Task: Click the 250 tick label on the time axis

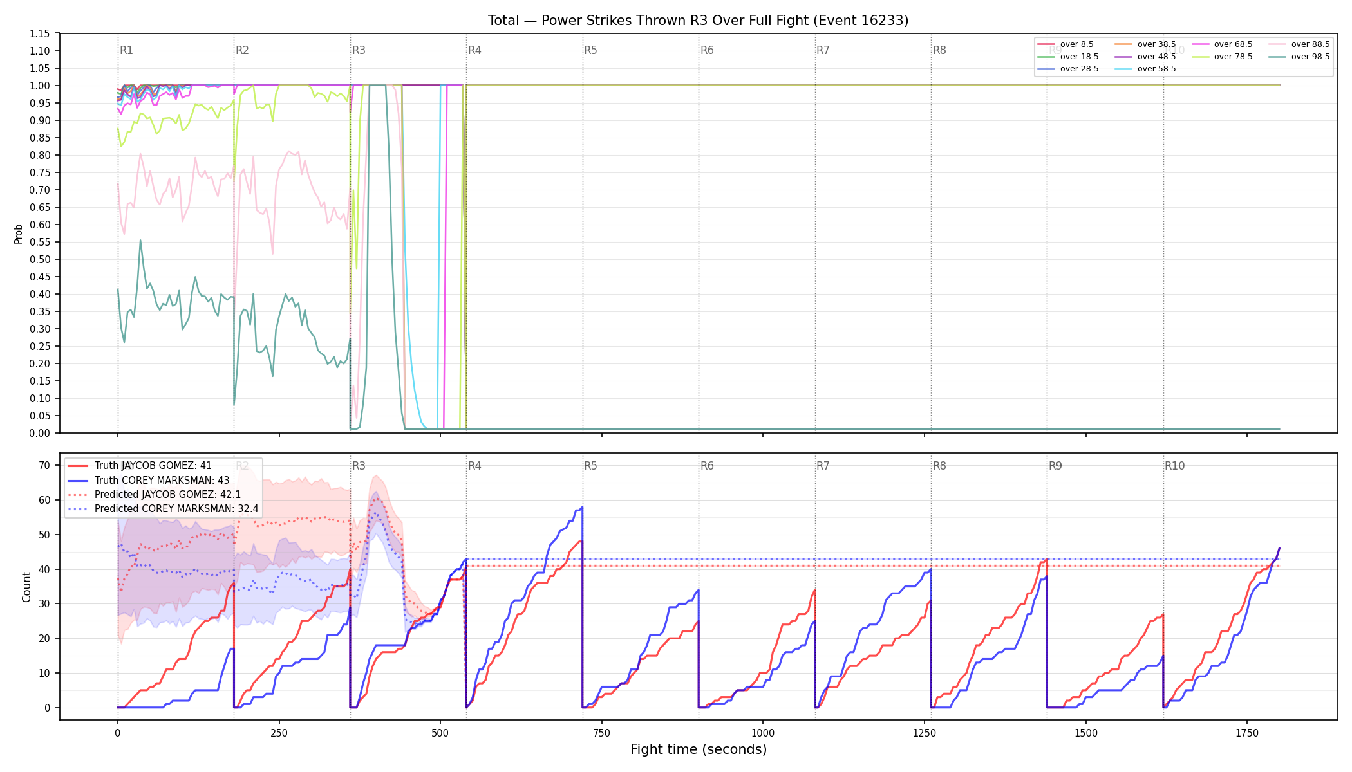Action: click(x=279, y=733)
